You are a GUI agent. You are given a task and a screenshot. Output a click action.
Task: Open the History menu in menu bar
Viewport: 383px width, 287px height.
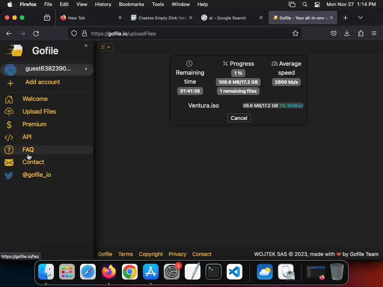tap(103, 4)
